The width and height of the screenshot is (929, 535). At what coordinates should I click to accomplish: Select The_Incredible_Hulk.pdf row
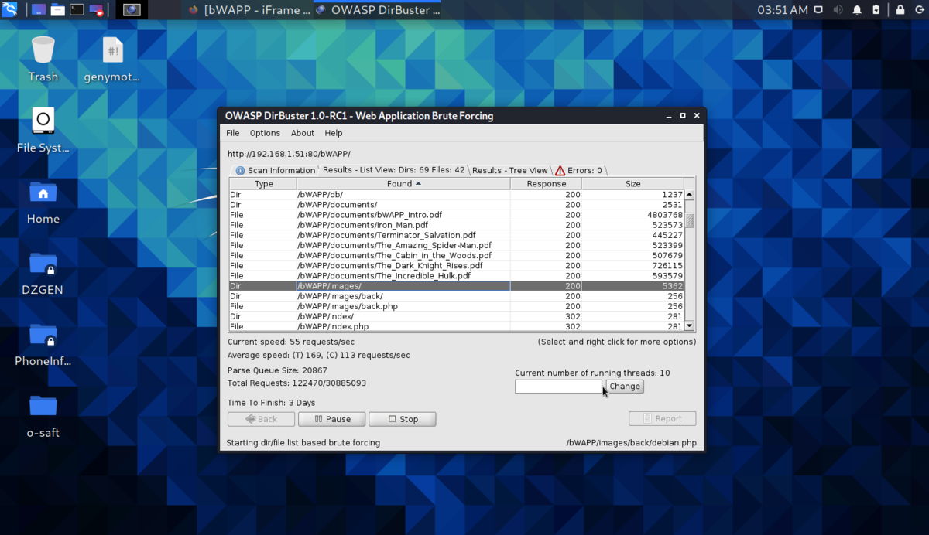coord(457,275)
